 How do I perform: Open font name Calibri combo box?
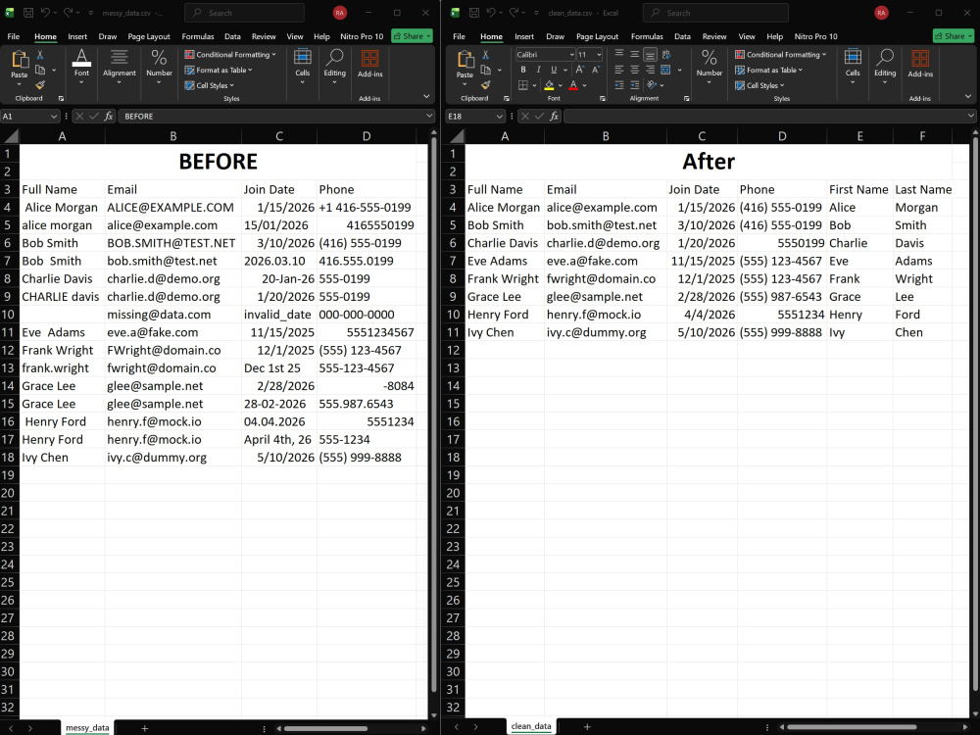pyautogui.click(x=545, y=54)
